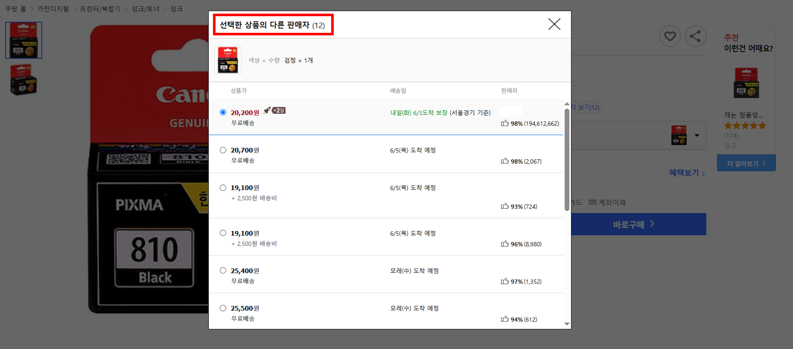Viewport: 793px width, 349px height.
Task: Click the share icon
Action: pyautogui.click(x=695, y=36)
